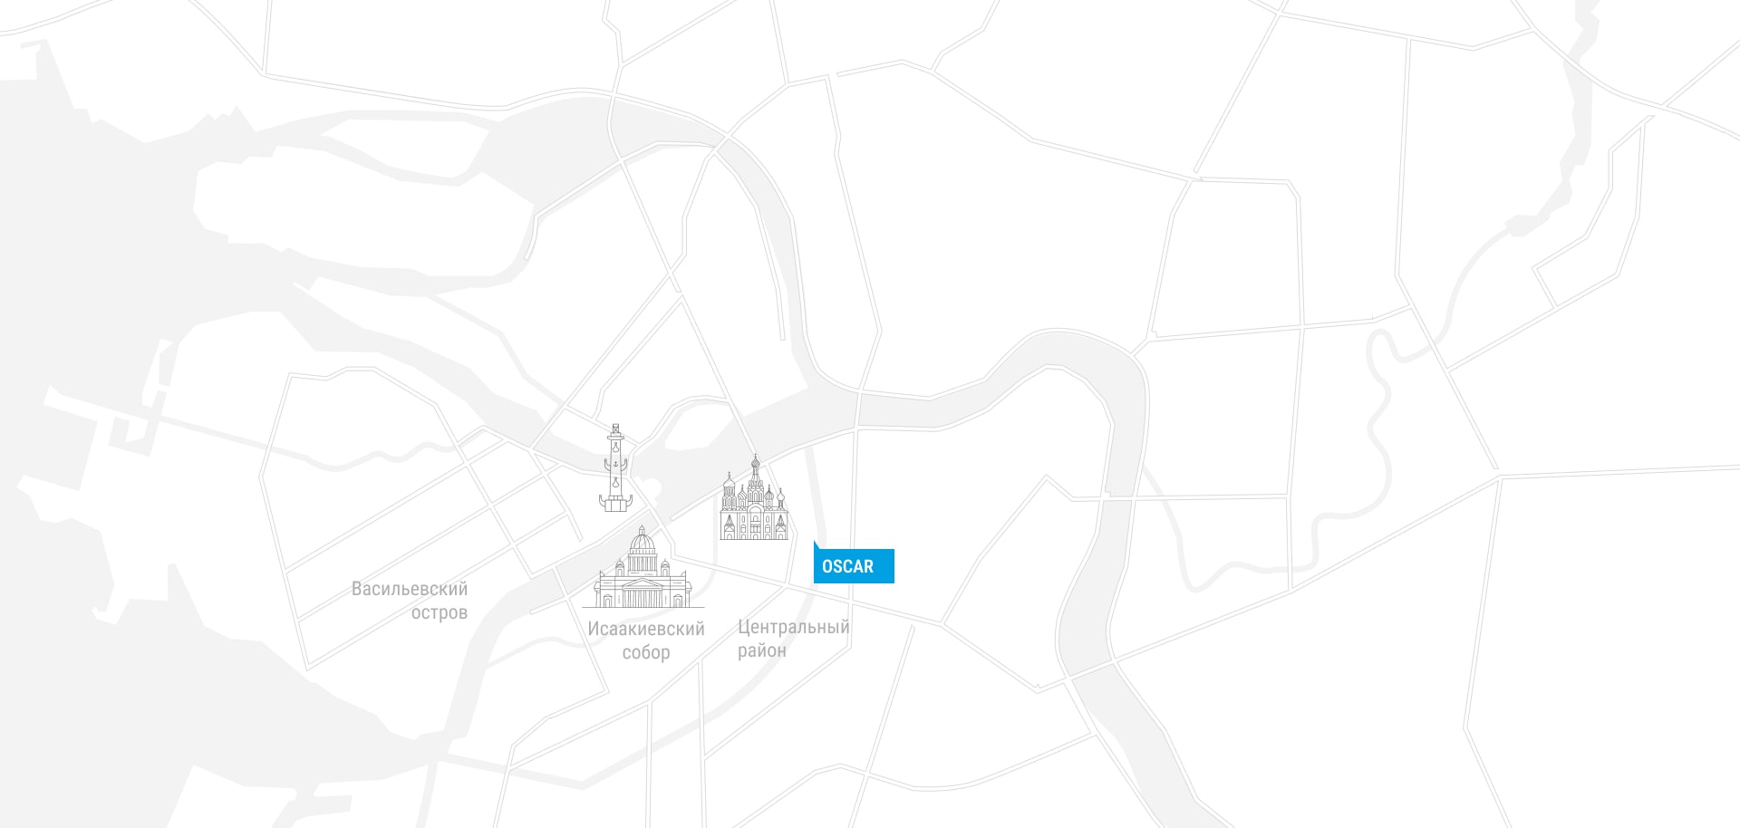Click the central dome of Saint Isaac's Cathedral
The width and height of the screenshot is (1740, 828).
643,544
